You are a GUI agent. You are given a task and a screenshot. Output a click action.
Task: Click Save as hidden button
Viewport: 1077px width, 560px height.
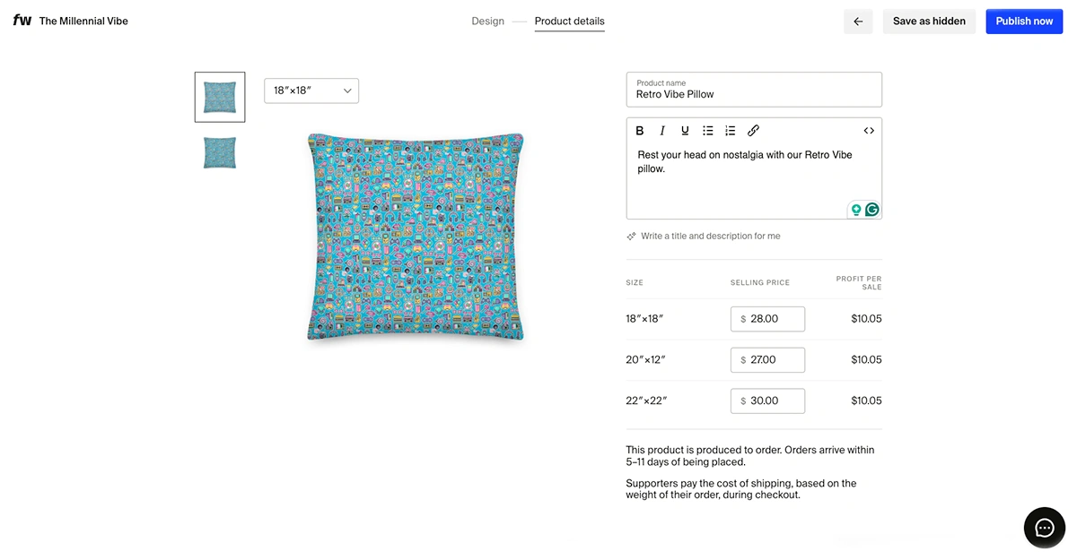pyautogui.click(x=929, y=22)
